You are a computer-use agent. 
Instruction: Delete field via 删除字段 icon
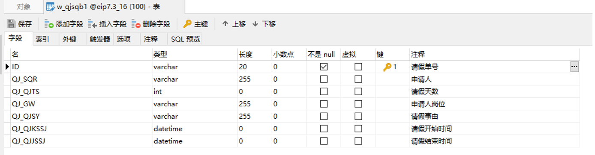coord(136,24)
